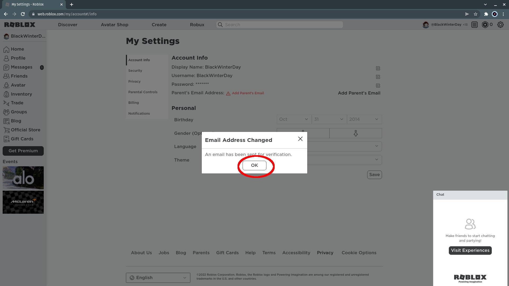
Task: Open Avatar Shop in top navigation
Action: coord(115,25)
